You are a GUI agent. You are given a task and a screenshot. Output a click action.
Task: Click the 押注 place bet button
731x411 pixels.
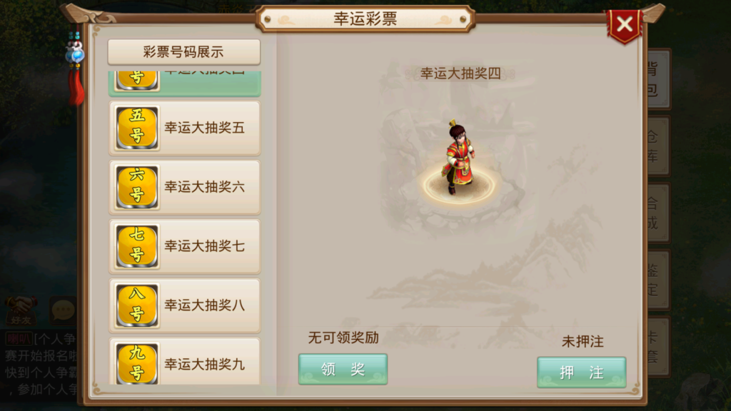(581, 372)
